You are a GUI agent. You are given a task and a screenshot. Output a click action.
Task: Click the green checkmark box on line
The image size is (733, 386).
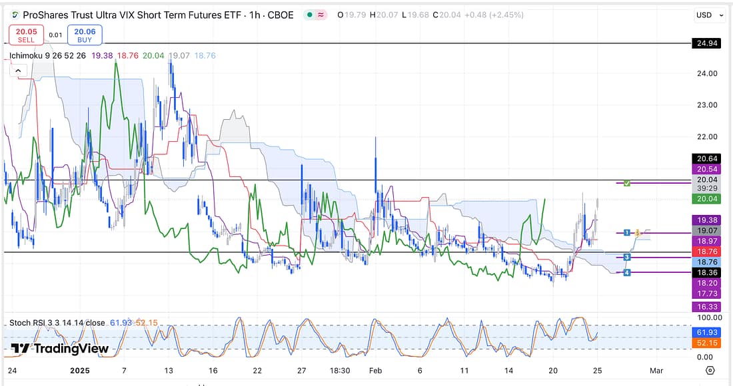[x=627, y=182]
